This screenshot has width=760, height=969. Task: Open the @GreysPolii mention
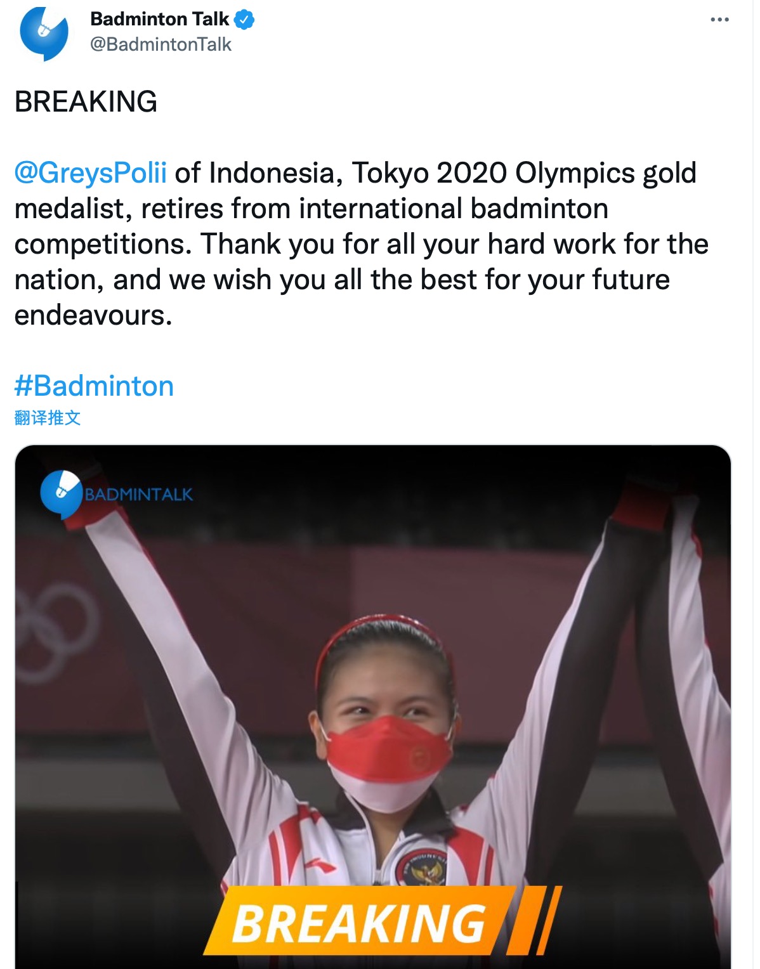pos(91,173)
